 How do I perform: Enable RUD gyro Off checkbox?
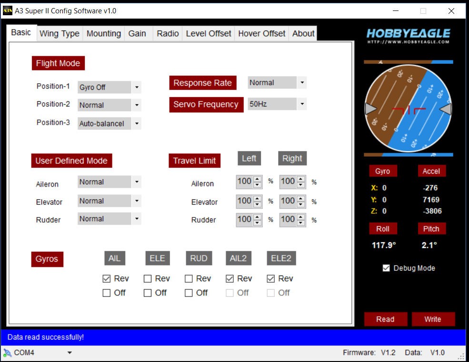tap(189, 293)
